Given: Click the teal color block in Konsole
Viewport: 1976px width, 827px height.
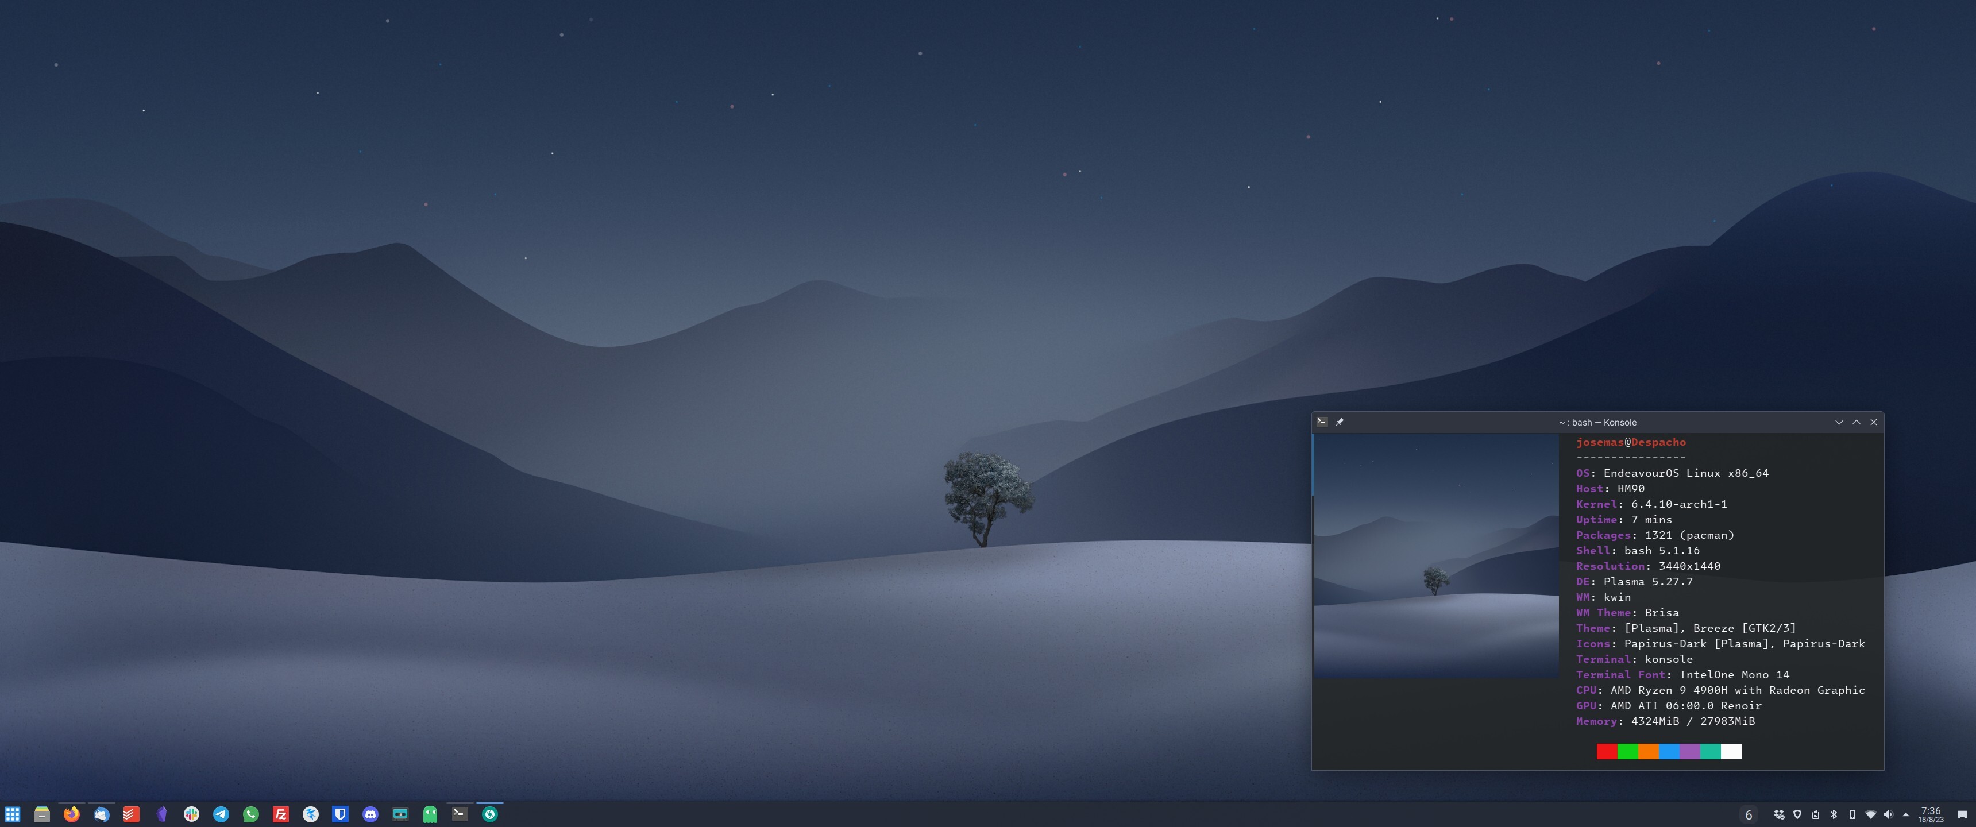Looking at the screenshot, I should [x=1711, y=751].
